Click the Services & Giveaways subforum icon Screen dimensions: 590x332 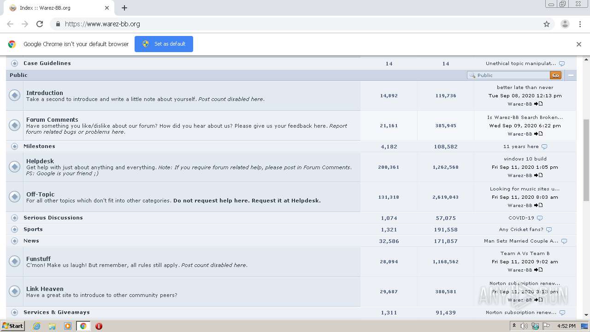15,312
